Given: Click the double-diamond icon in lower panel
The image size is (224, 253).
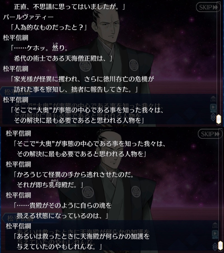Looking at the screenshot, I should [215, 247].
